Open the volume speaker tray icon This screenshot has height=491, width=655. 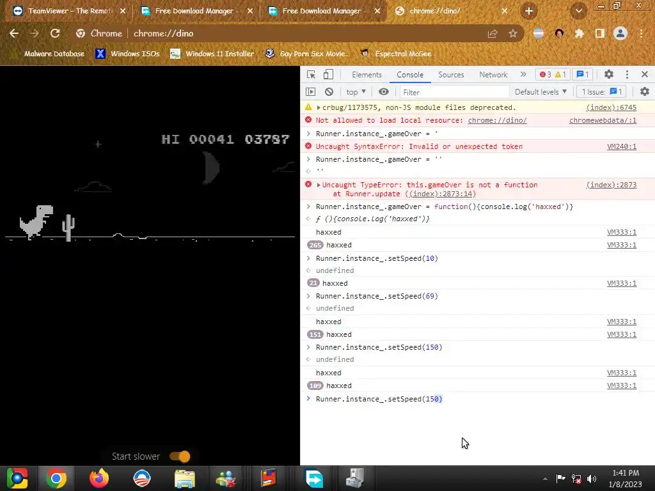pyautogui.click(x=592, y=478)
